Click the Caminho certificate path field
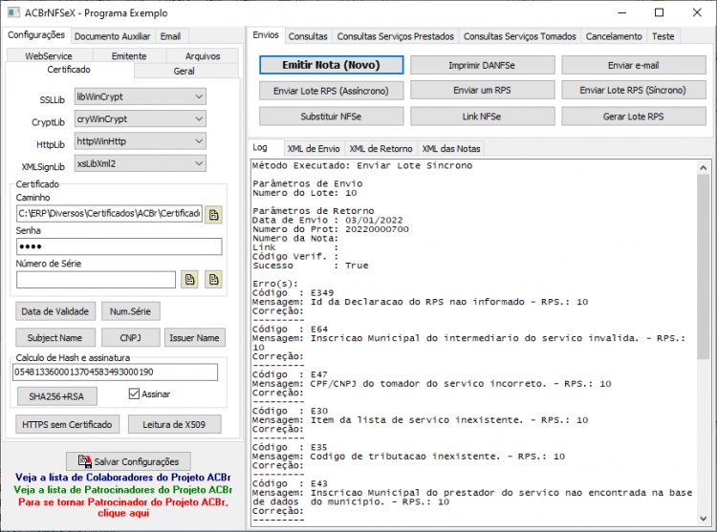Image resolution: width=717 pixels, height=532 pixels. [x=109, y=214]
